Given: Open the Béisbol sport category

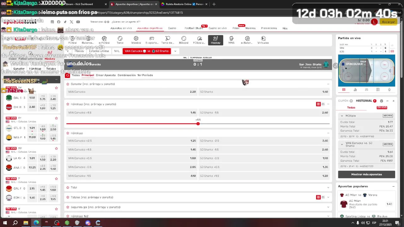Looking at the screenshot, I should click(184, 40).
